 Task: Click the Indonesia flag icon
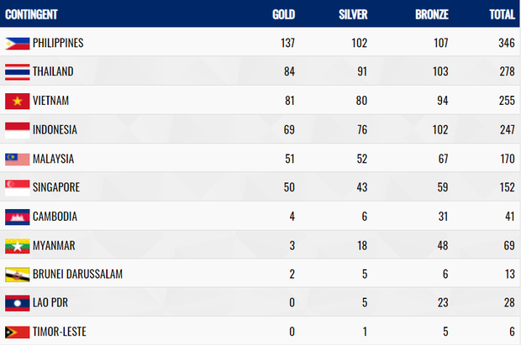(x=18, y=130)
